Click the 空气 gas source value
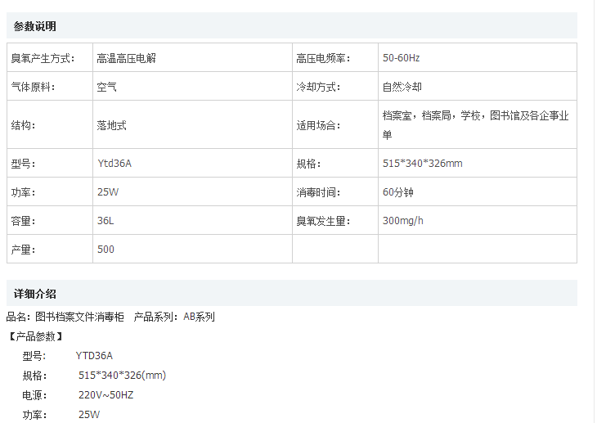 coord(106,87)
